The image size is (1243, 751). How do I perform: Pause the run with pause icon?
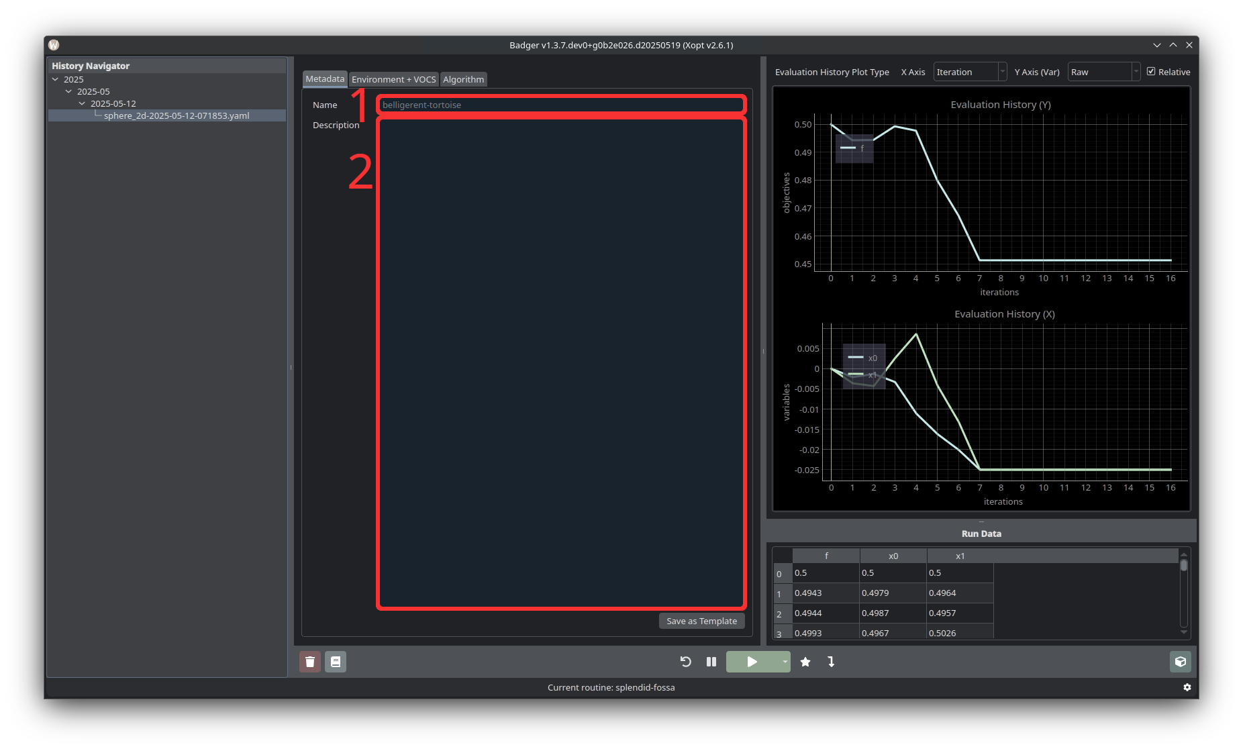711,662
